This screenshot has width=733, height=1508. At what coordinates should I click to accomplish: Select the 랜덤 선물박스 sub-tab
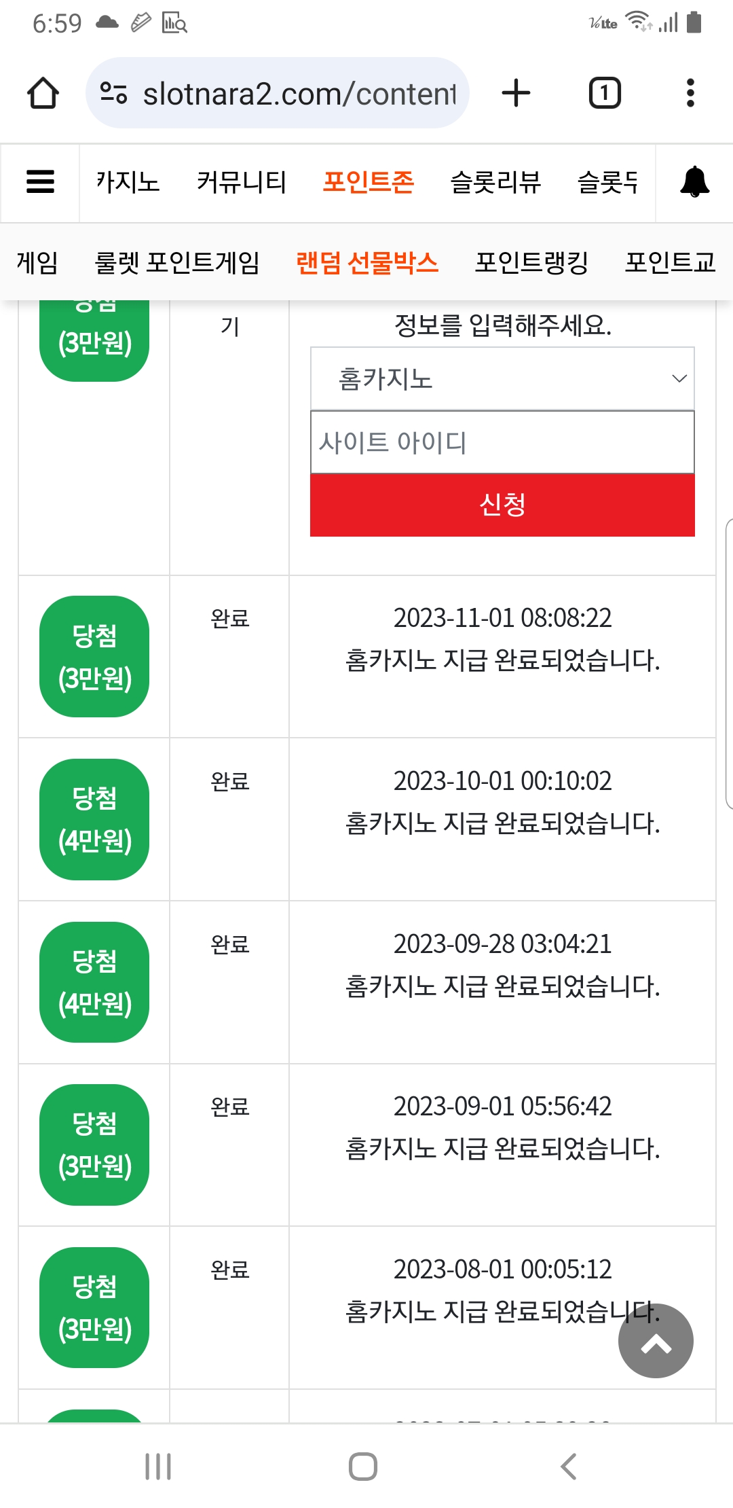pos(367,262)
